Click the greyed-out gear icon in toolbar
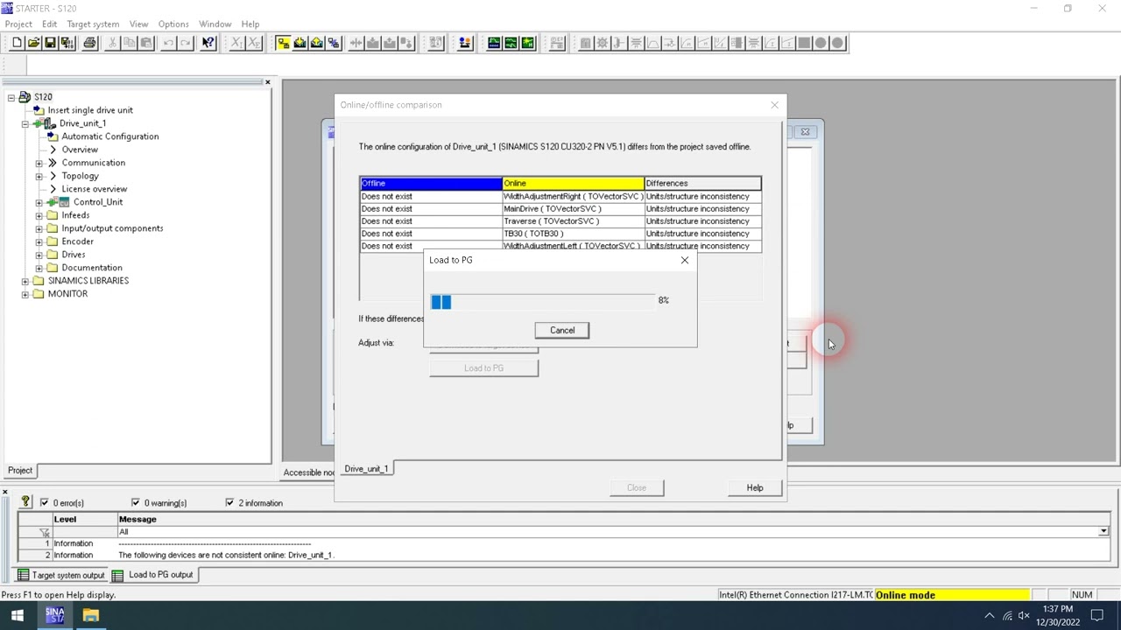 coord(602,43)
